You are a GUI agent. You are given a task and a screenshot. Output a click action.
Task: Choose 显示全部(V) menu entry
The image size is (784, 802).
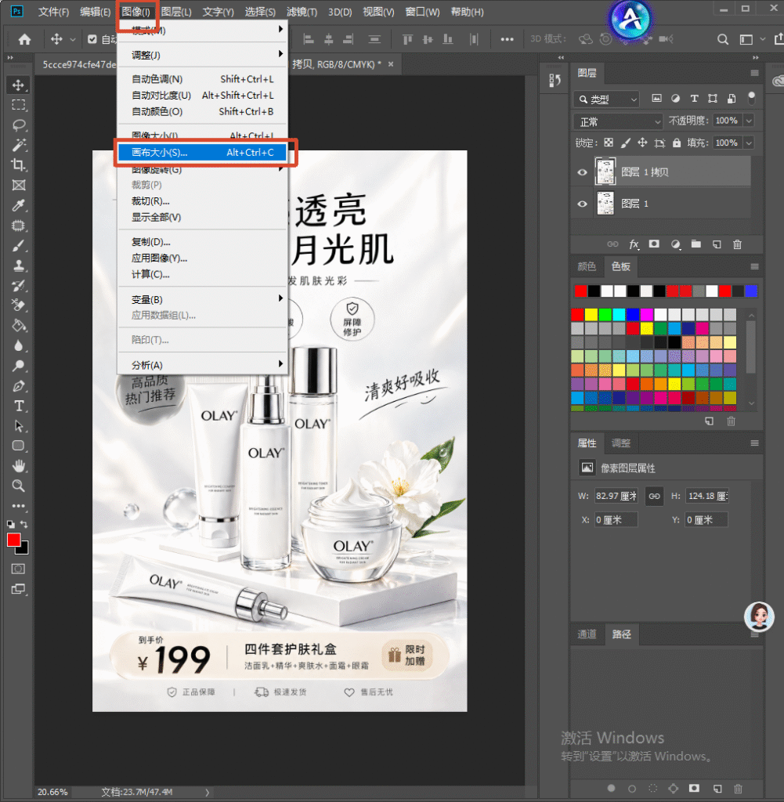201,218
